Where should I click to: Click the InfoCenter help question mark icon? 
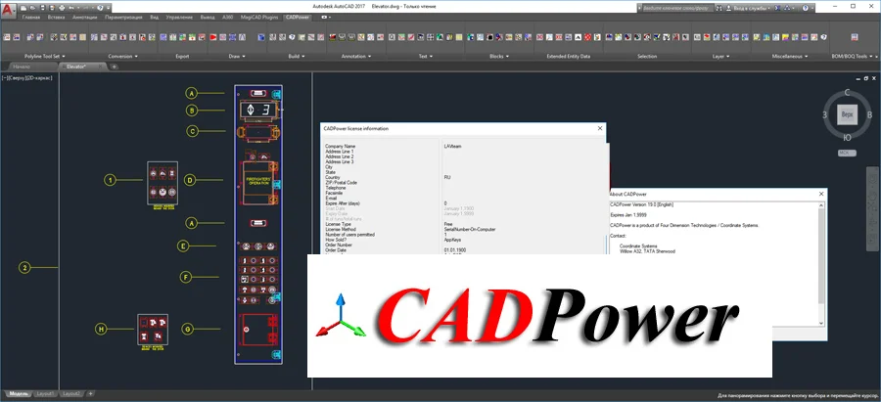tap(806, 8)
